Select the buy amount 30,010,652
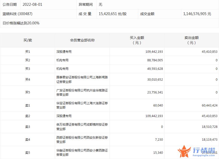 click(x=155, y=79)
